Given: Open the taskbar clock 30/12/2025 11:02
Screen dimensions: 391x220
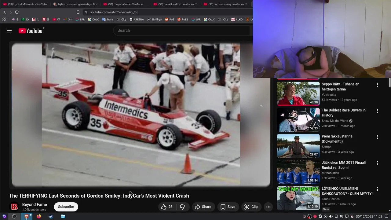Looking at the screenshot, I should 369,216.
